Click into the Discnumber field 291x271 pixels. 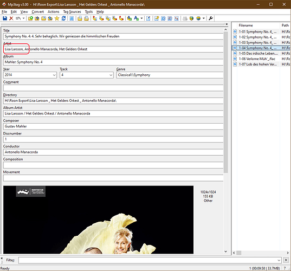tap(113, 139)
